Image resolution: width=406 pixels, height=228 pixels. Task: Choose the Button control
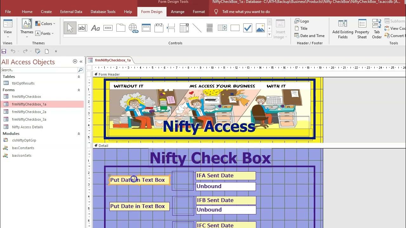coord(108,28)
